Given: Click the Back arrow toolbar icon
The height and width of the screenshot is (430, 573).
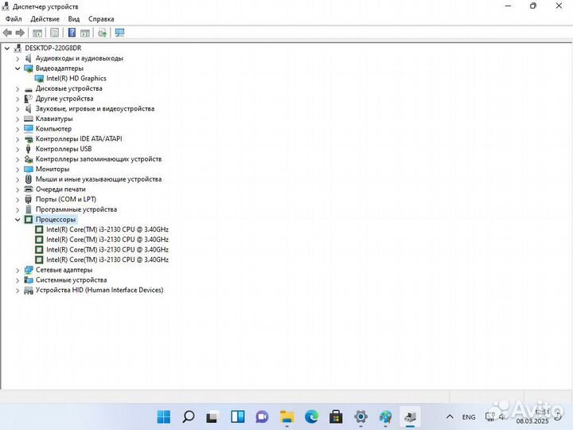Looking at the screenshot, I should click(7, 33).
